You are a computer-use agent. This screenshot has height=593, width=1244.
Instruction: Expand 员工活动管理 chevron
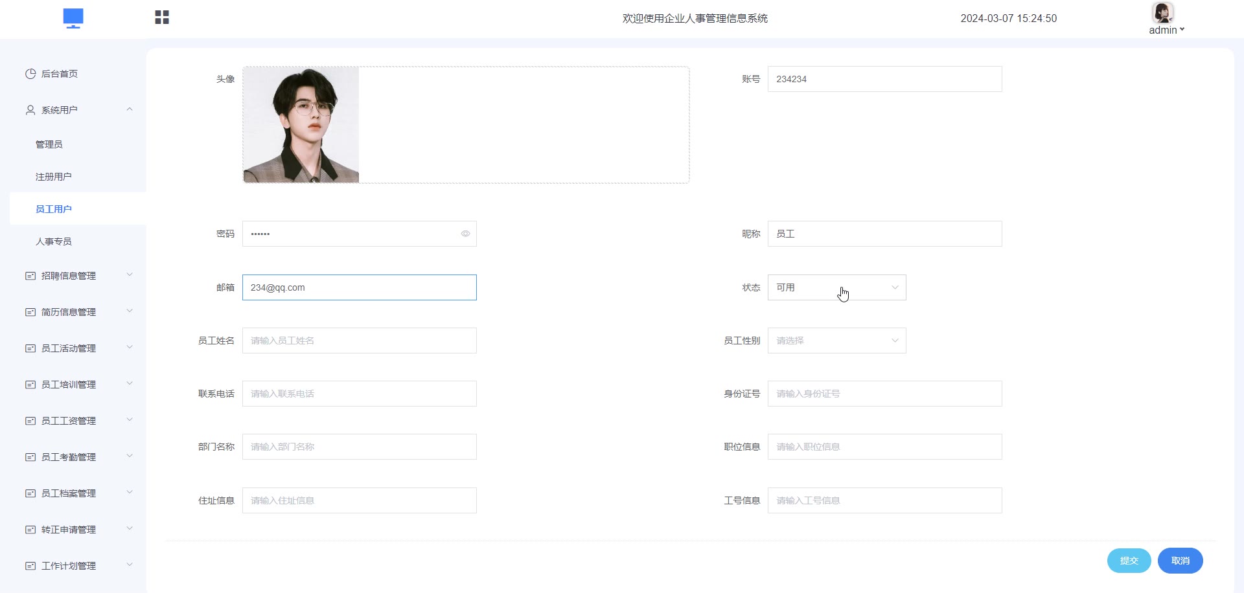coord(130,348)
